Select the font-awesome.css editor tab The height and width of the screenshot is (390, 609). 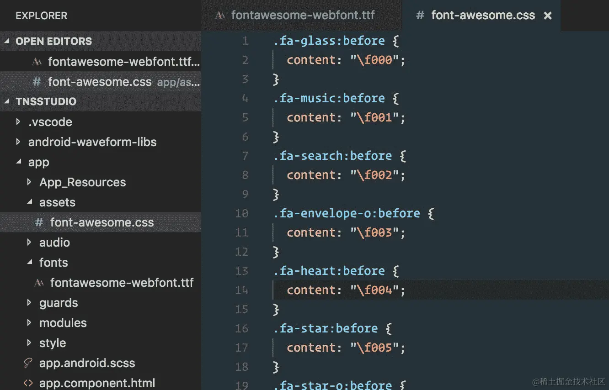[x=481, y=15]
